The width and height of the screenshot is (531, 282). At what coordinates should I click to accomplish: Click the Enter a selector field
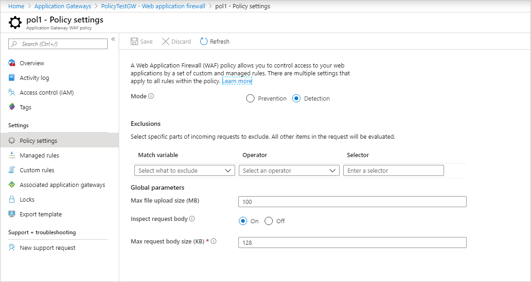click(x=393, y=171)
